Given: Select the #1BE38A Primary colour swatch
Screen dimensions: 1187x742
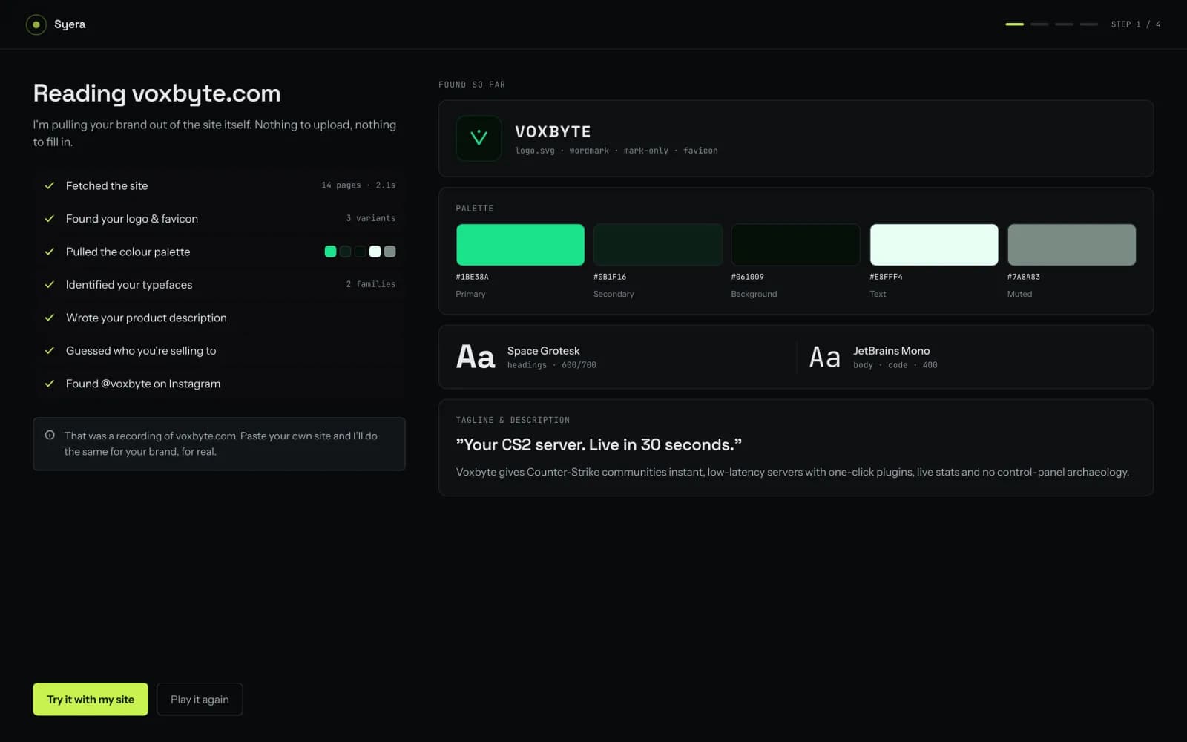Looking at the screenshot, I should [520, 245].
